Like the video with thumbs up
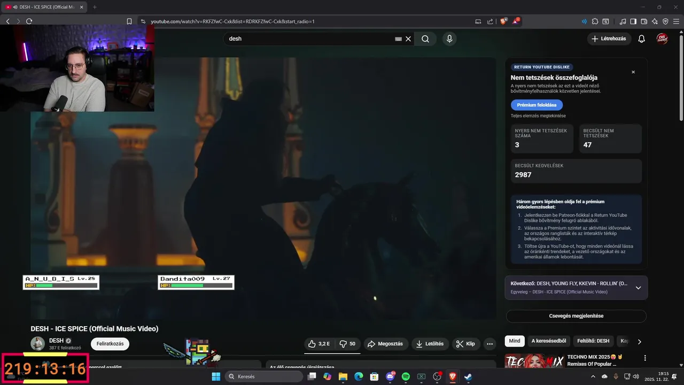 click(x=319, y=344)
